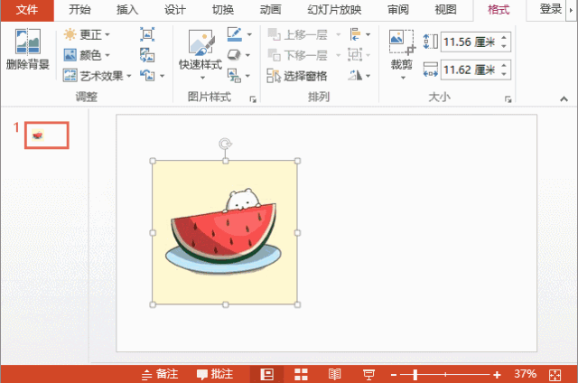
Task: Select slide 1 thumbnail in the panel
Action: point(47,135)
